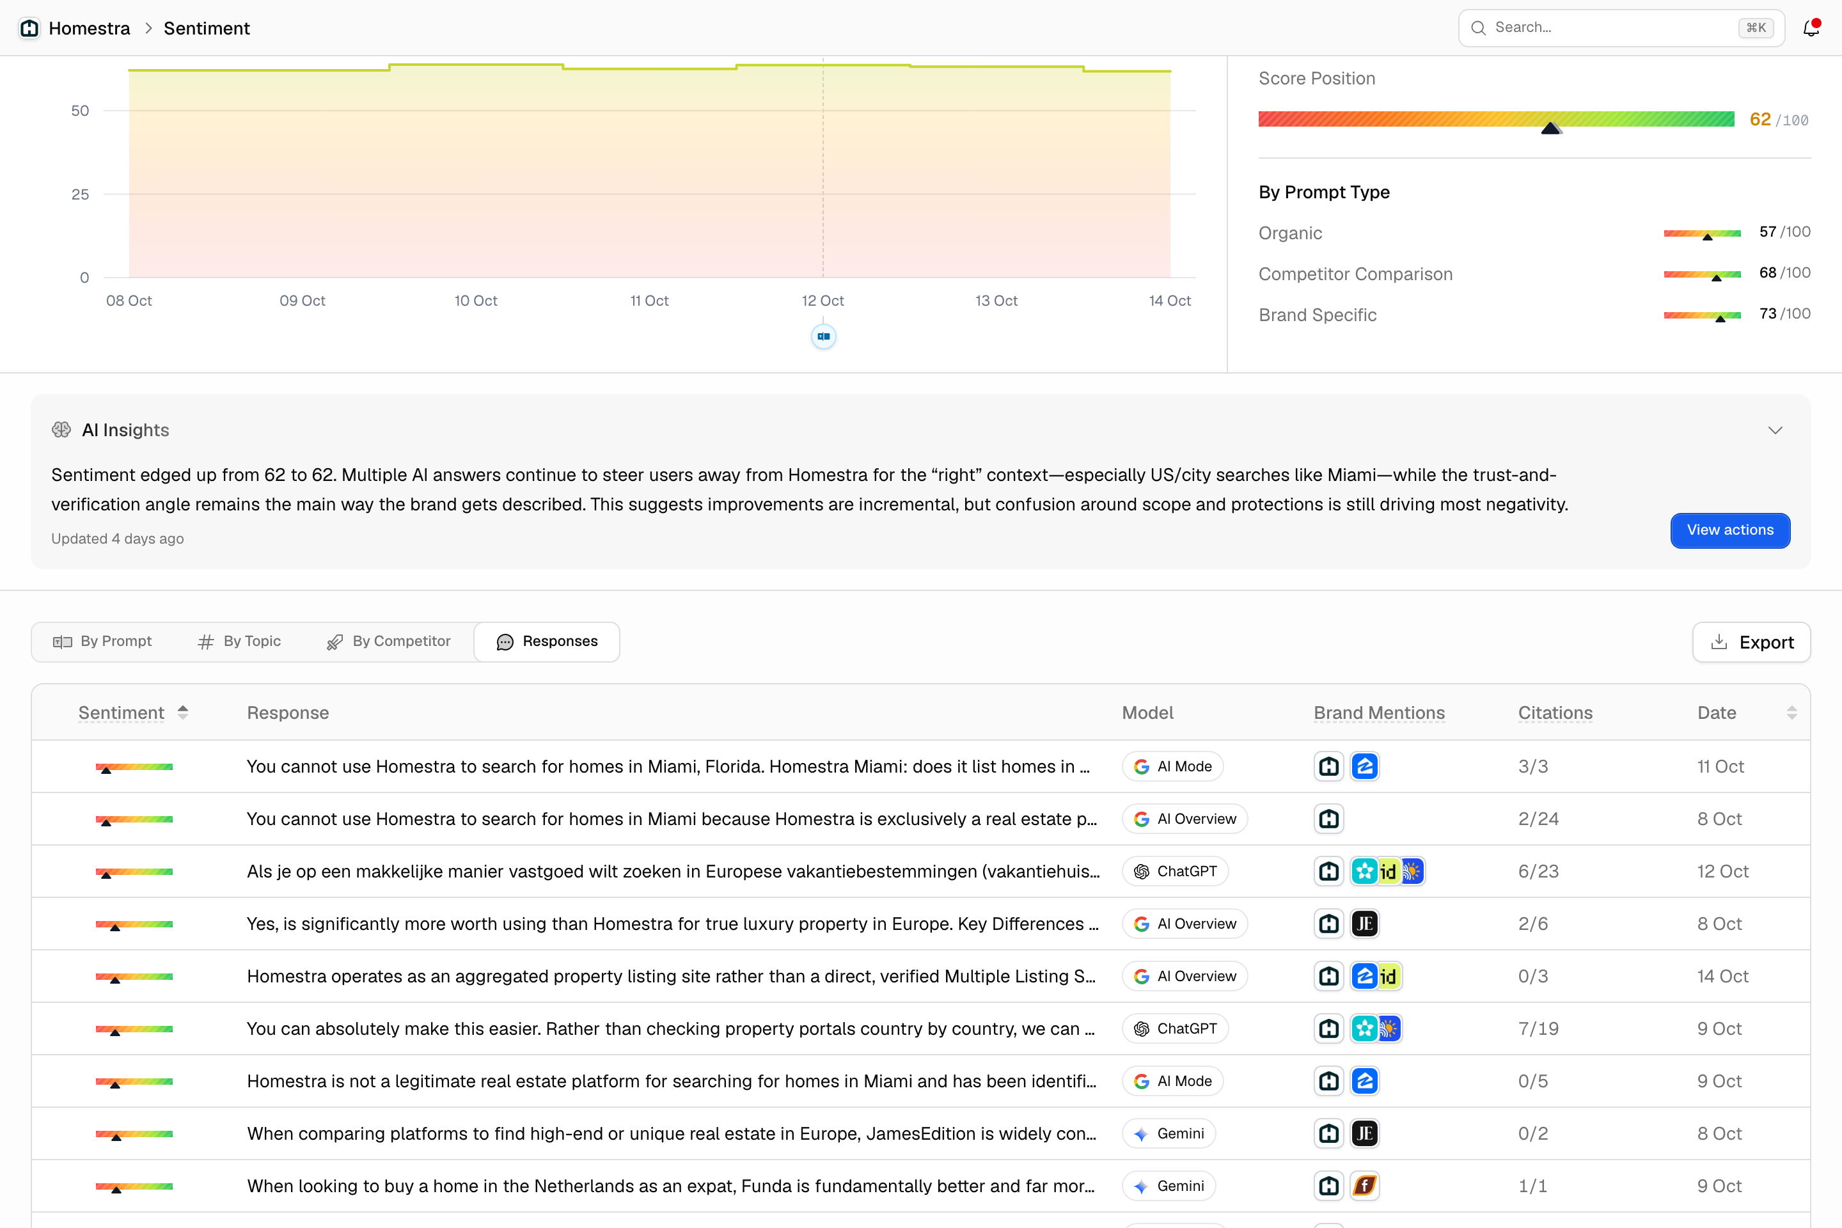
Task: Click the JE brand icon in the 2/6 citations row
Action: (x=1364, y=924)
